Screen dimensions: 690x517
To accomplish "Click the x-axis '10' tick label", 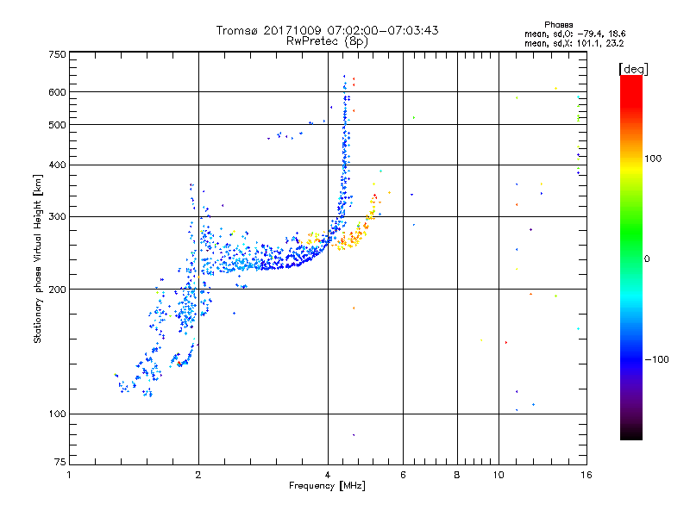I will [x=499, y=475].
